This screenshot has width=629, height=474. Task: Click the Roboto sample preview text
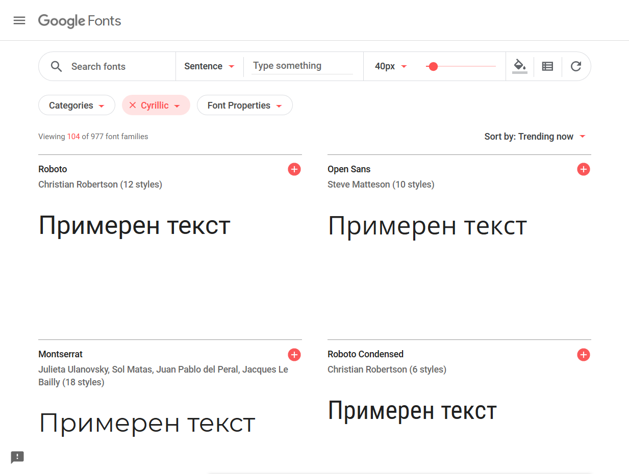134,225
